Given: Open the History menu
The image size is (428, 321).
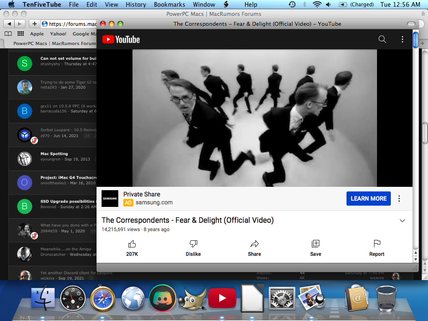Looking at the screenshot, I should [x=136, y=4].
